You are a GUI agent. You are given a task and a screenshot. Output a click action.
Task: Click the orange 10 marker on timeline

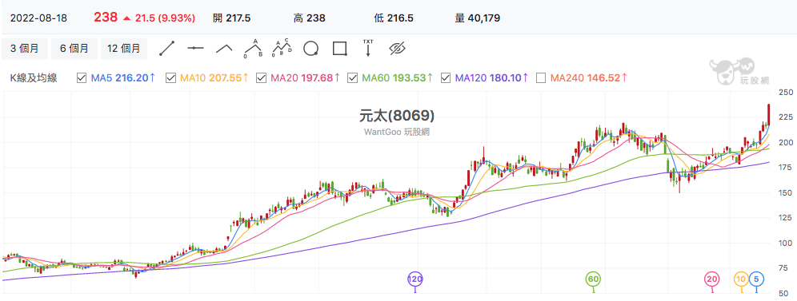[x=741, y=279]
